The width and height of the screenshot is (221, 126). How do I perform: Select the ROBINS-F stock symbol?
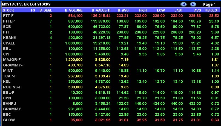click(12, 87)
